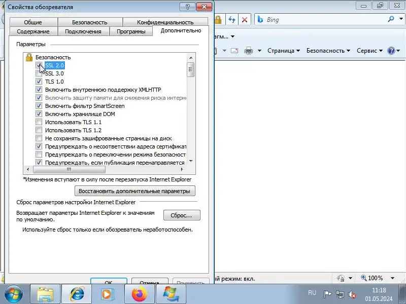Toggle the DOM storage checkbox
This screenshot has width=406, height=304.
[x=39, y=113]
